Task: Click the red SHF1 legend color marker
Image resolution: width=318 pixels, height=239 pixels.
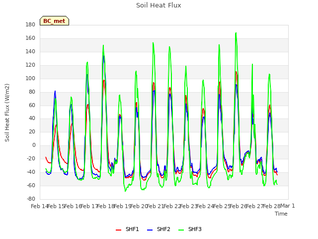Action: (x=118, y=230)
